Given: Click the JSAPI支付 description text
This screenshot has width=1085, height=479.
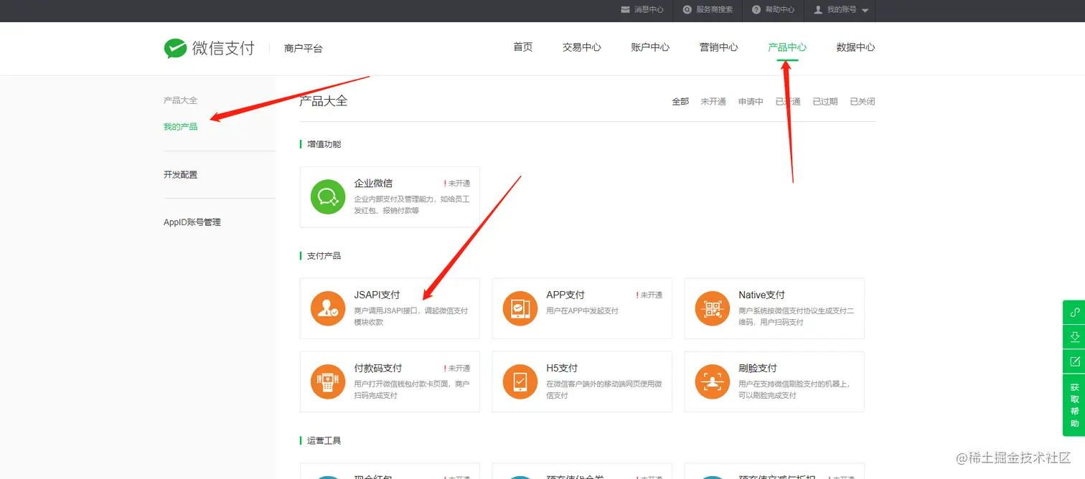Looking at the screenshot, I should 411,316.
